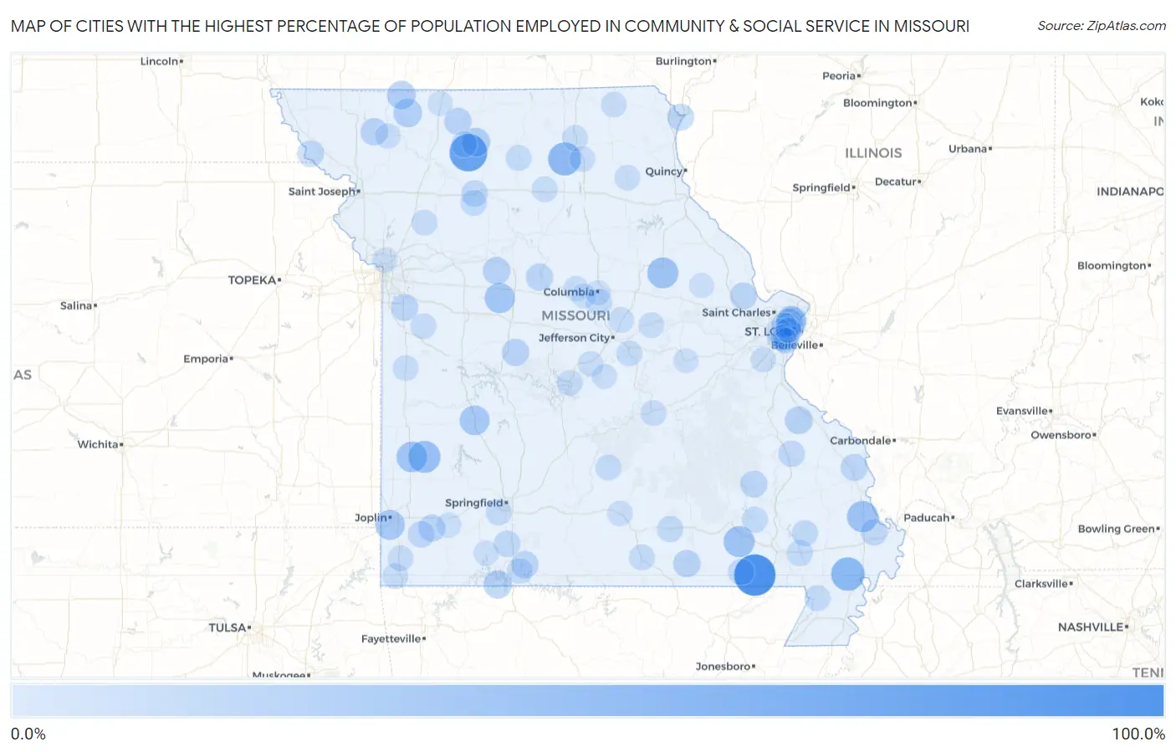Viewport: 1176px width, 752px height.
Task: Click the NASHVILLE label
Action: pos(1091,627)
